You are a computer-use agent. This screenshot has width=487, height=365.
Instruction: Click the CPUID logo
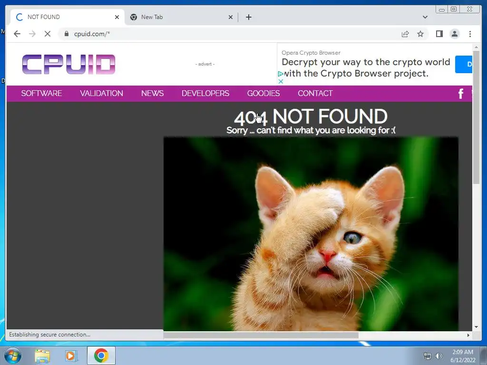pos(68,64)
